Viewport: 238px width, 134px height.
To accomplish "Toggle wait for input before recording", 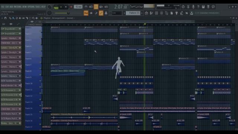I will click(x=91, y=7).
